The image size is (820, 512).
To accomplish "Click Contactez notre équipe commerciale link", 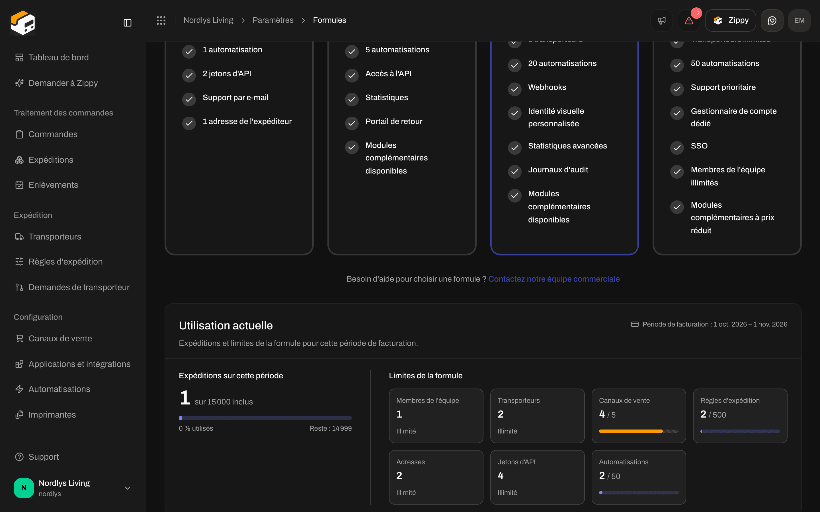I will [554, 279].
